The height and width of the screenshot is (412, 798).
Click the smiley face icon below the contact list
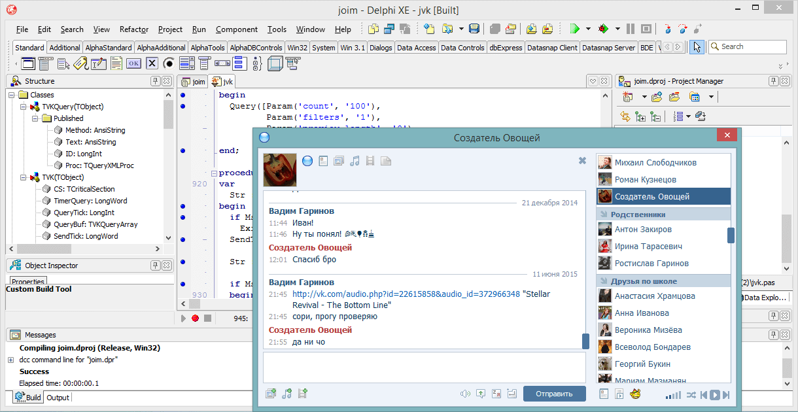pos(634,394)
